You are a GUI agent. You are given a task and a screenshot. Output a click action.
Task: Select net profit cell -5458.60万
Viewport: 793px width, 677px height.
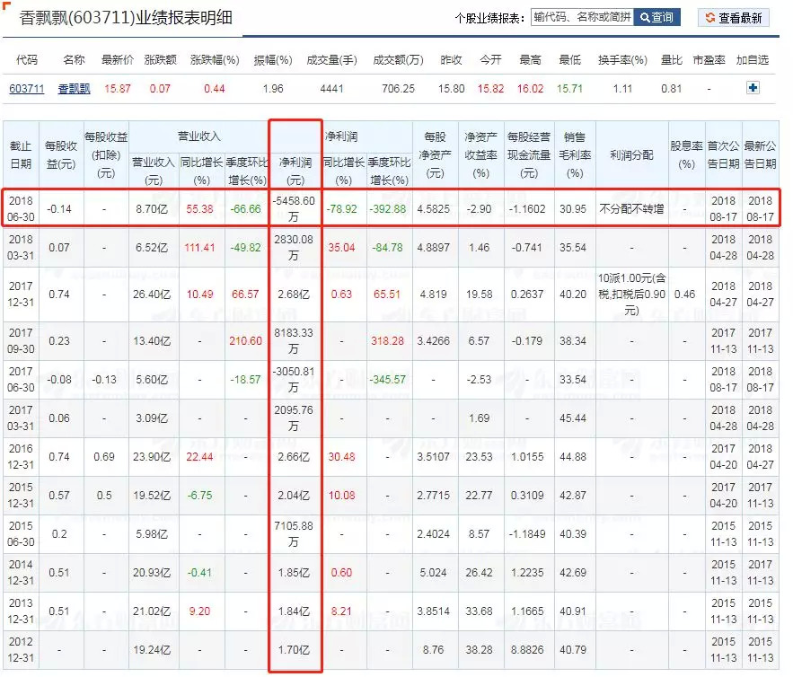point(294,209)
